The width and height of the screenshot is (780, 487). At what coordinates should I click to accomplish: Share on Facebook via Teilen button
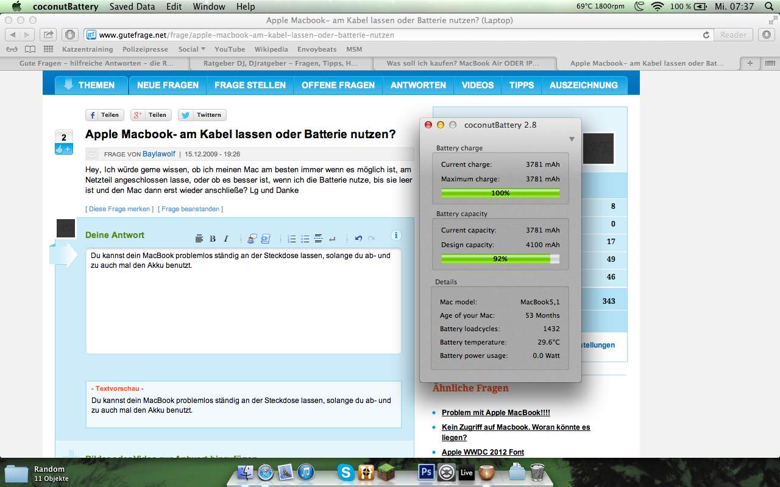click(105, 114)
